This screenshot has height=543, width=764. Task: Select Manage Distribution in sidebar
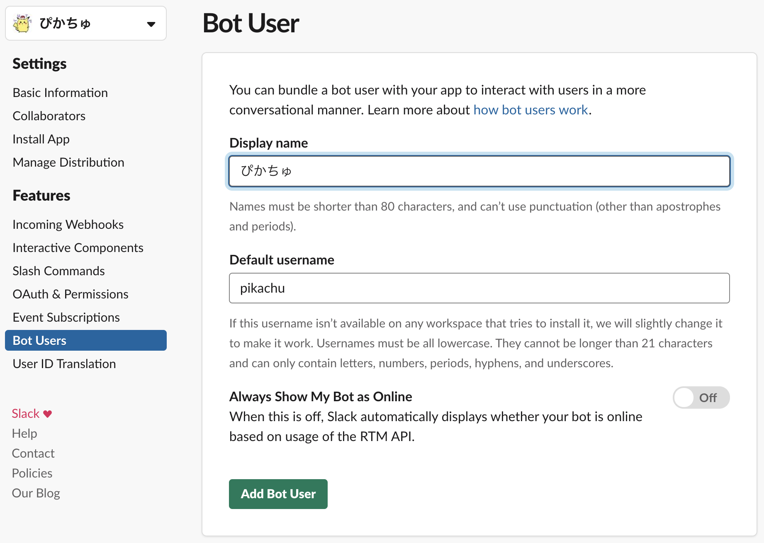[x=68, y=162]
